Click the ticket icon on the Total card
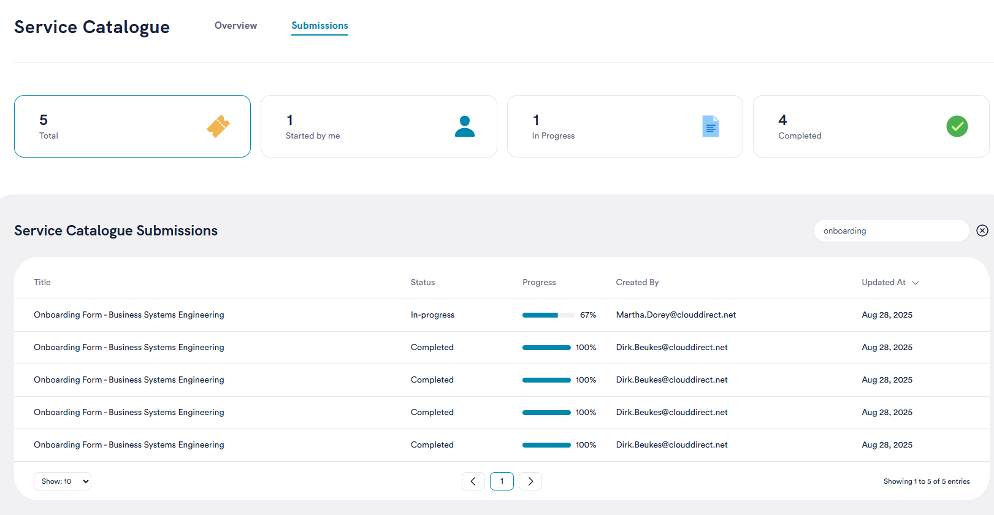The width and height of the screenshot is (994, 515). coord(218,126)
